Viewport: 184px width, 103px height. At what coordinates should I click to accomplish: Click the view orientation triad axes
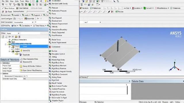click(x=175, y=66)
